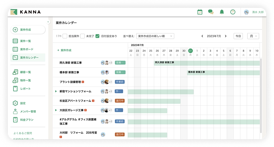This screenshot has width=274, height=147.
Task: Click the avatar on 大村邸 row
Action: (x=103, y=134)
